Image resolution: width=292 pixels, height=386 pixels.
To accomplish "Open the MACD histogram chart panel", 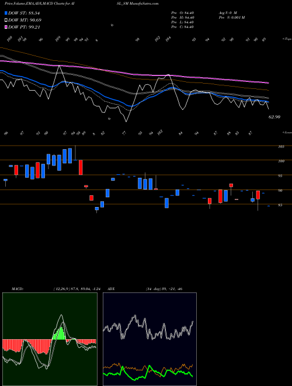I will tap(50, 339).
